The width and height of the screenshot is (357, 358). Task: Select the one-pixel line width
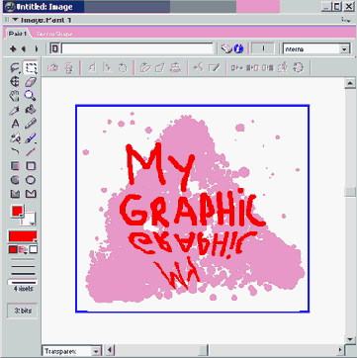tap(23, 266)
